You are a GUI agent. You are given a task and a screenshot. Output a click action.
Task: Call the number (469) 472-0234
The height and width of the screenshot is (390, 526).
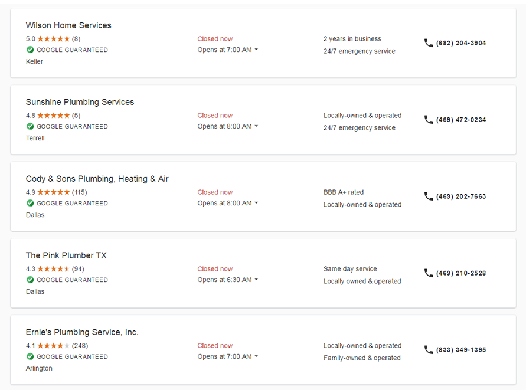tap(461, 120)
